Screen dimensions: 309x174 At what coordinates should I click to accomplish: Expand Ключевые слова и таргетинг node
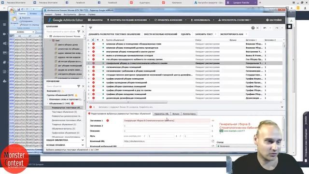[x=48, y=99]
